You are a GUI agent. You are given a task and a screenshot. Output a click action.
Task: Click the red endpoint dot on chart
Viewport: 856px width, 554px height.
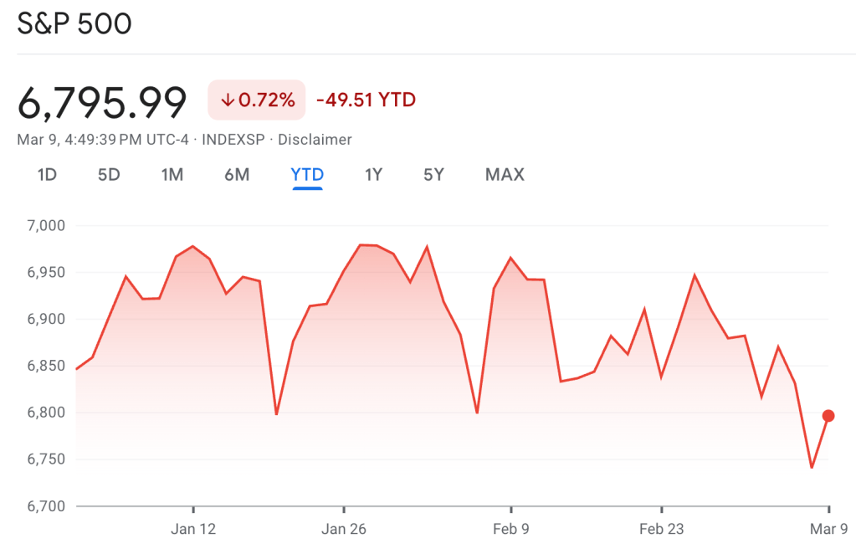tap(828, 416)
